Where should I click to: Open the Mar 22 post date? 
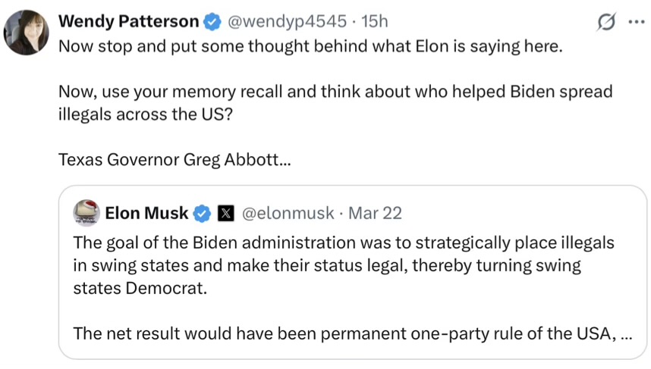(374, 214)
